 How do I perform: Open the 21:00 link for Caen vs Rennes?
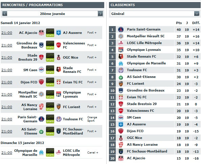[x=7, y=70]
